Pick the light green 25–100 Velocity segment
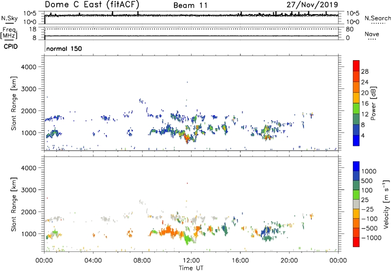391x271 pixels. [x=356, y=195]
